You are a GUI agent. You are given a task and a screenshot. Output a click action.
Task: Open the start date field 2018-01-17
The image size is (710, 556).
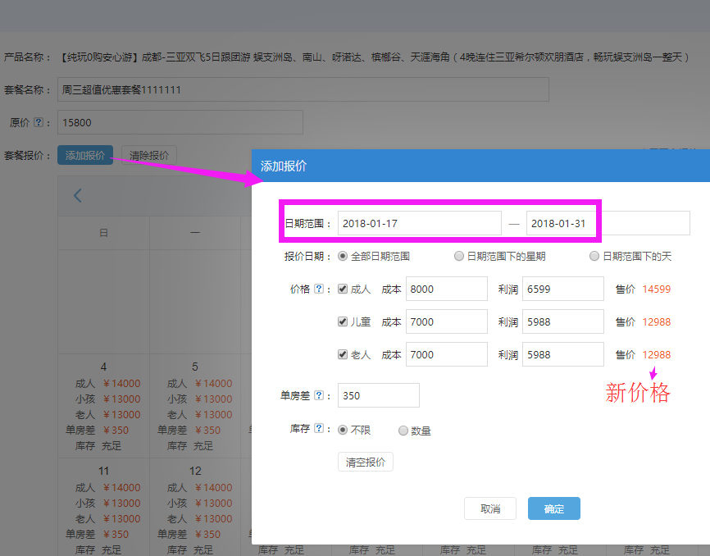(x=419, y=223)
